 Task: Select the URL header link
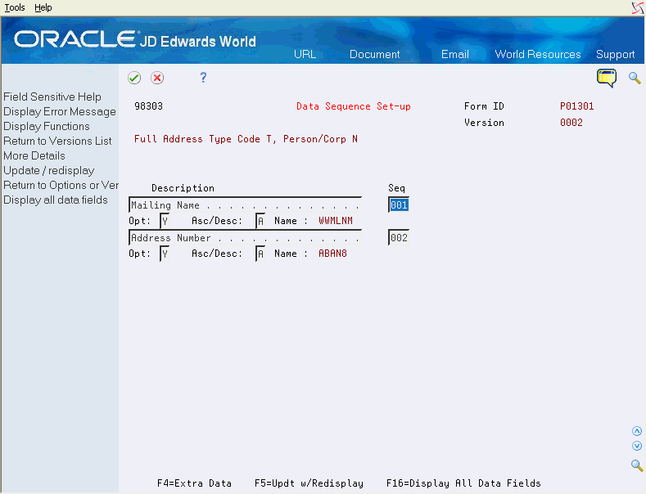coord(305,54)
